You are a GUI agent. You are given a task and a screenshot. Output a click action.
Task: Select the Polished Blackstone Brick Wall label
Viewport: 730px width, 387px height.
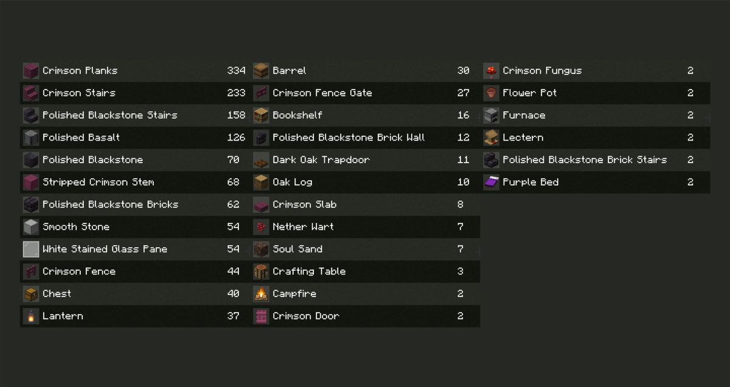click(x=349, y=138)
